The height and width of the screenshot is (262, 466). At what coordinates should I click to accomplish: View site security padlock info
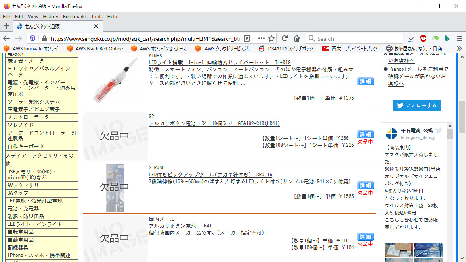pyautogui.click(x=44, y=39)
